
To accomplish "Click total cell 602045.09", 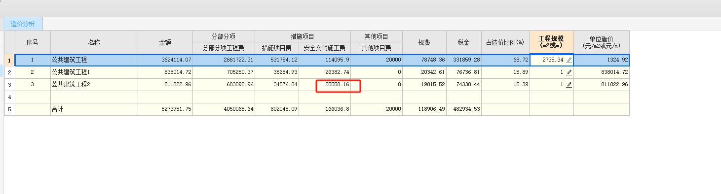I will [277, 109].
